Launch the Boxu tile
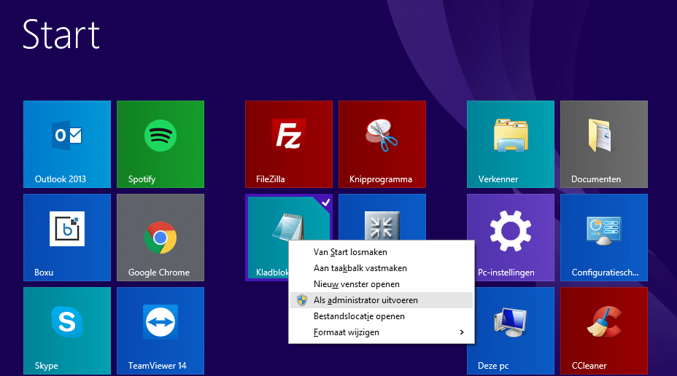 pyautogui.click(x=67, y=238)
